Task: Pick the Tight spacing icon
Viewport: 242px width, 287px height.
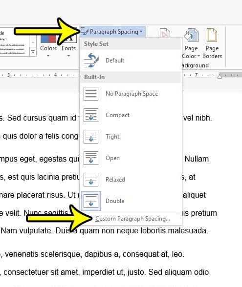Action: pyautogui.click(x=91, y=137)
